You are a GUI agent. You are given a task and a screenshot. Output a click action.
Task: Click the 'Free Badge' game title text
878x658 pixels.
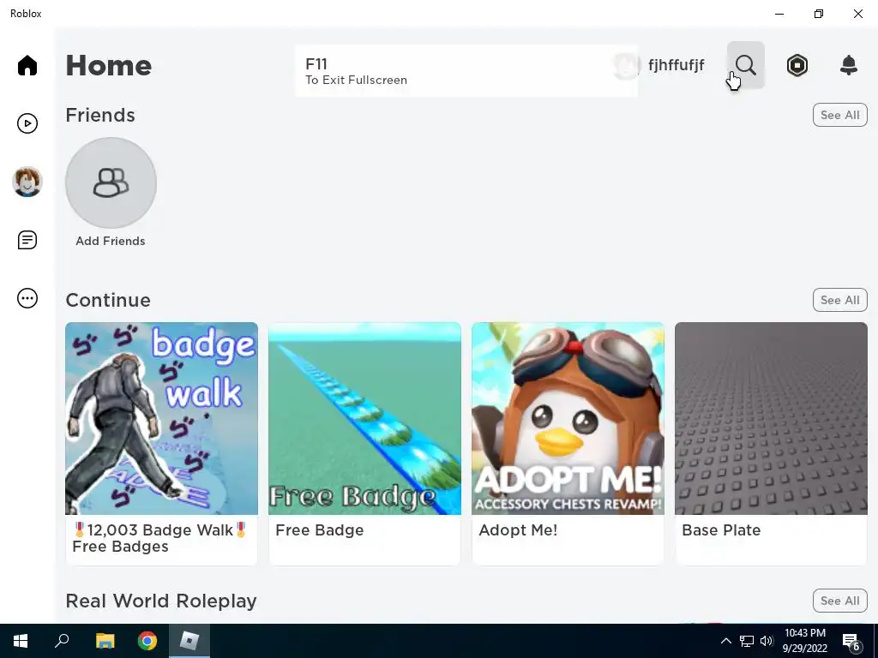coord(320,529)
